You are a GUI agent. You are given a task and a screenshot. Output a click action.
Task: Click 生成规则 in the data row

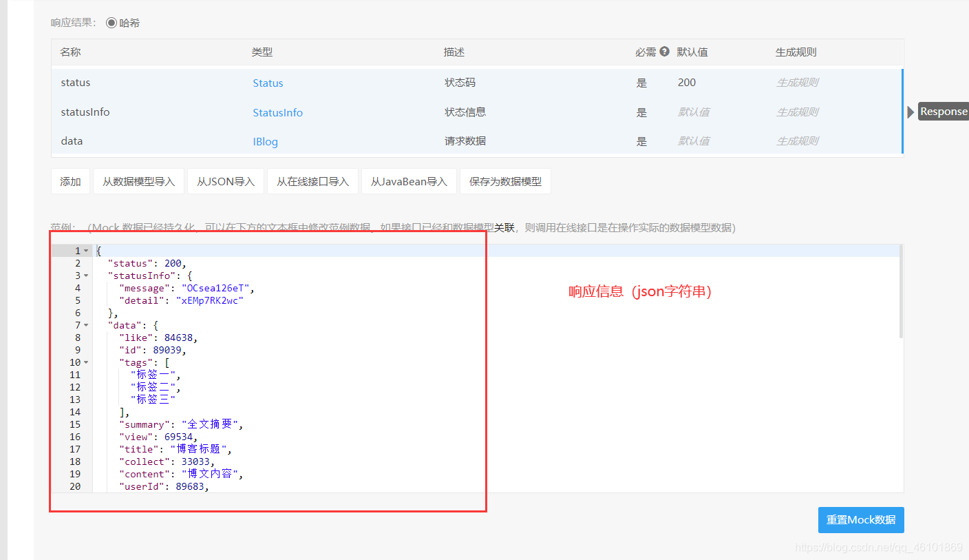[x=796, y=141]
